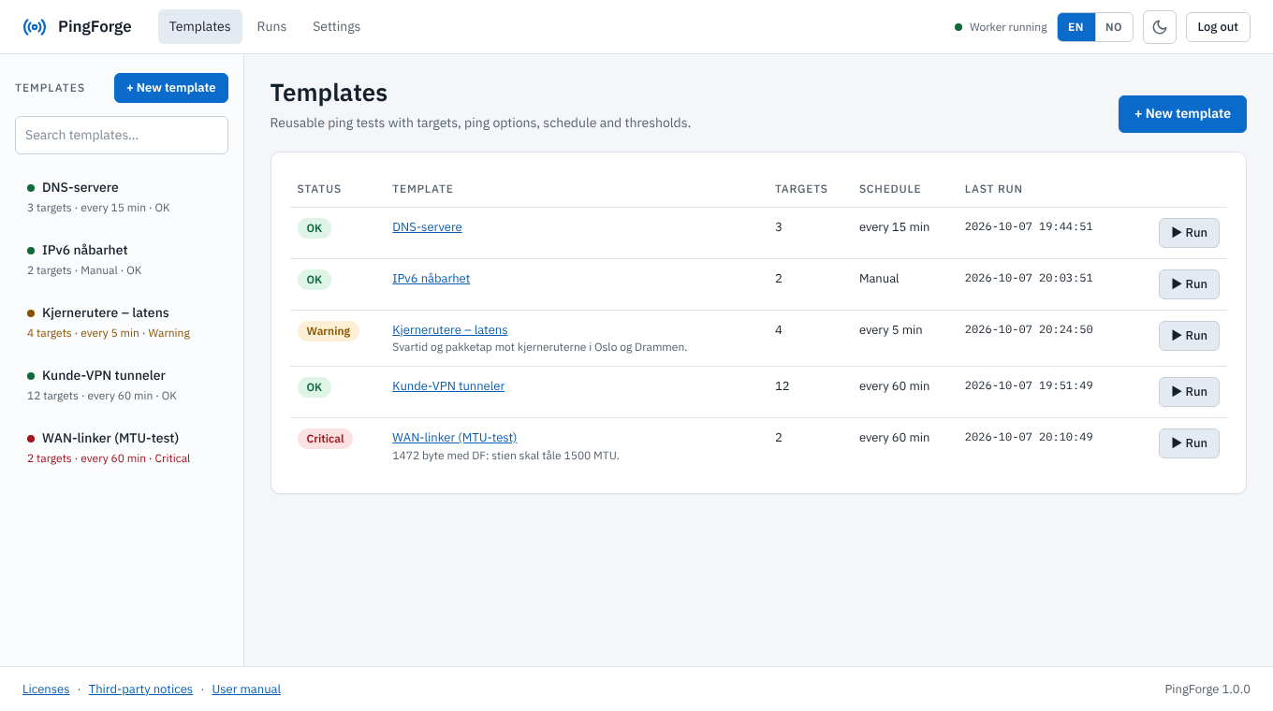Click the 1472 byte med DF description

click(x=505, y=456)
